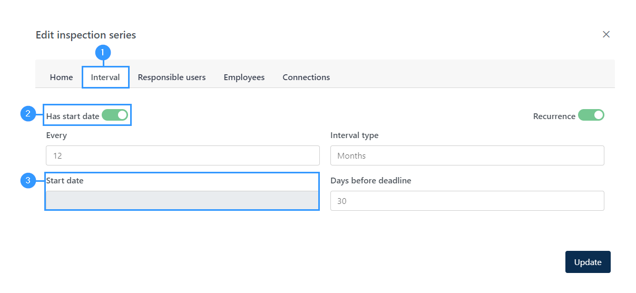Focus the Days before deadline field
Screen dimensions: 636x293
467,201
